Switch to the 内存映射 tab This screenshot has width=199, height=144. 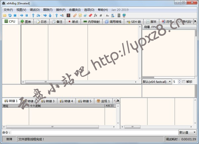pos(92,22)
